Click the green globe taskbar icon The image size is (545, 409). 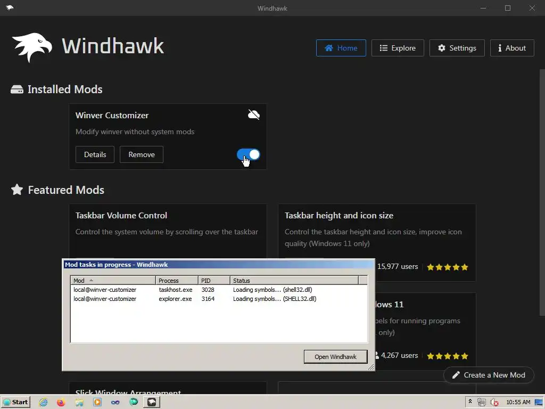click(134, 402)
